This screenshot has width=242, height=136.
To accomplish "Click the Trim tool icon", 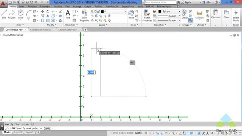I will click(53, 11).
